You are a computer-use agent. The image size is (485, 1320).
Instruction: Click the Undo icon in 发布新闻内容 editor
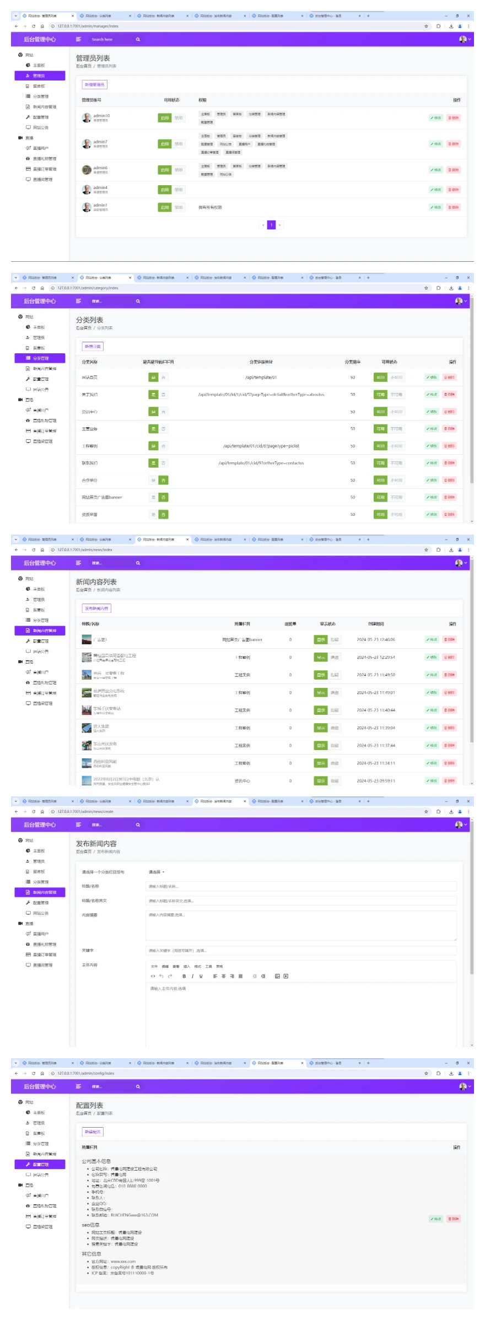point(161,976)
